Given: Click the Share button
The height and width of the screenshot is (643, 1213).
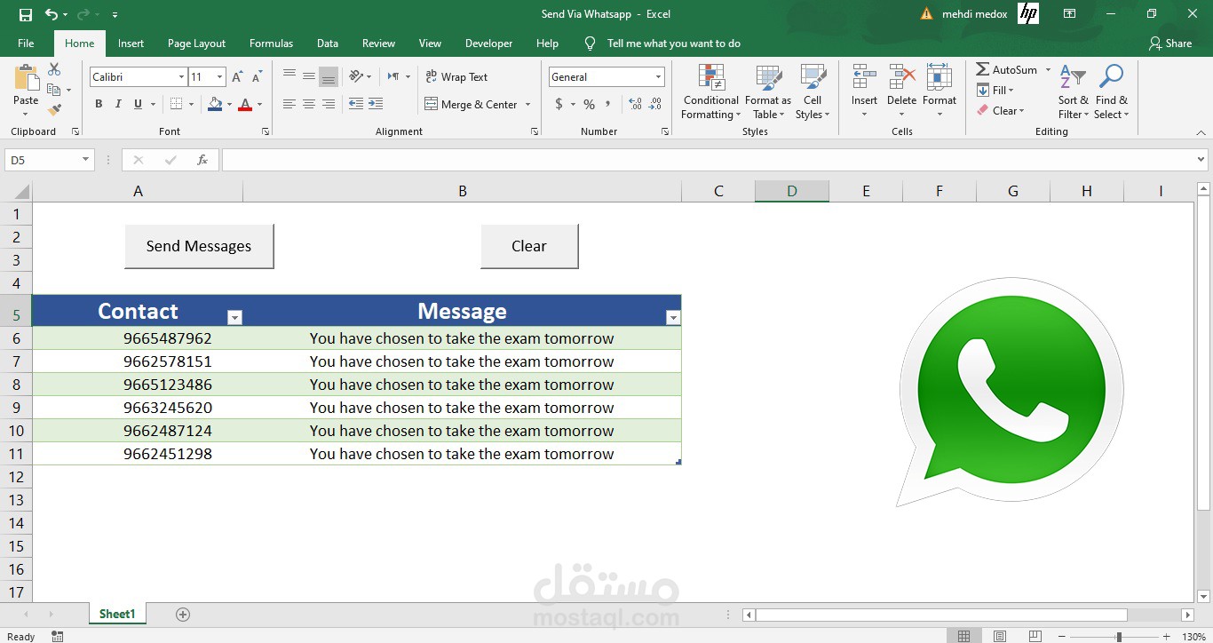Looking at the screenshot, I should (x=1169, y=43).
